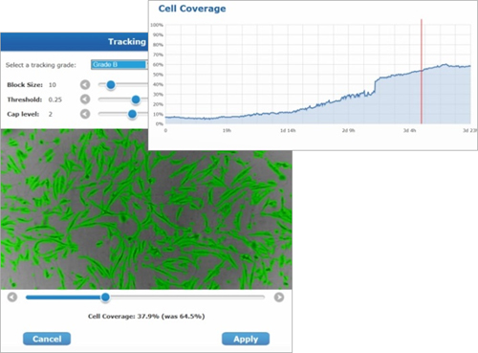
Task: Step forward one frame with the right arrow below the image
Action: (279, 298)
